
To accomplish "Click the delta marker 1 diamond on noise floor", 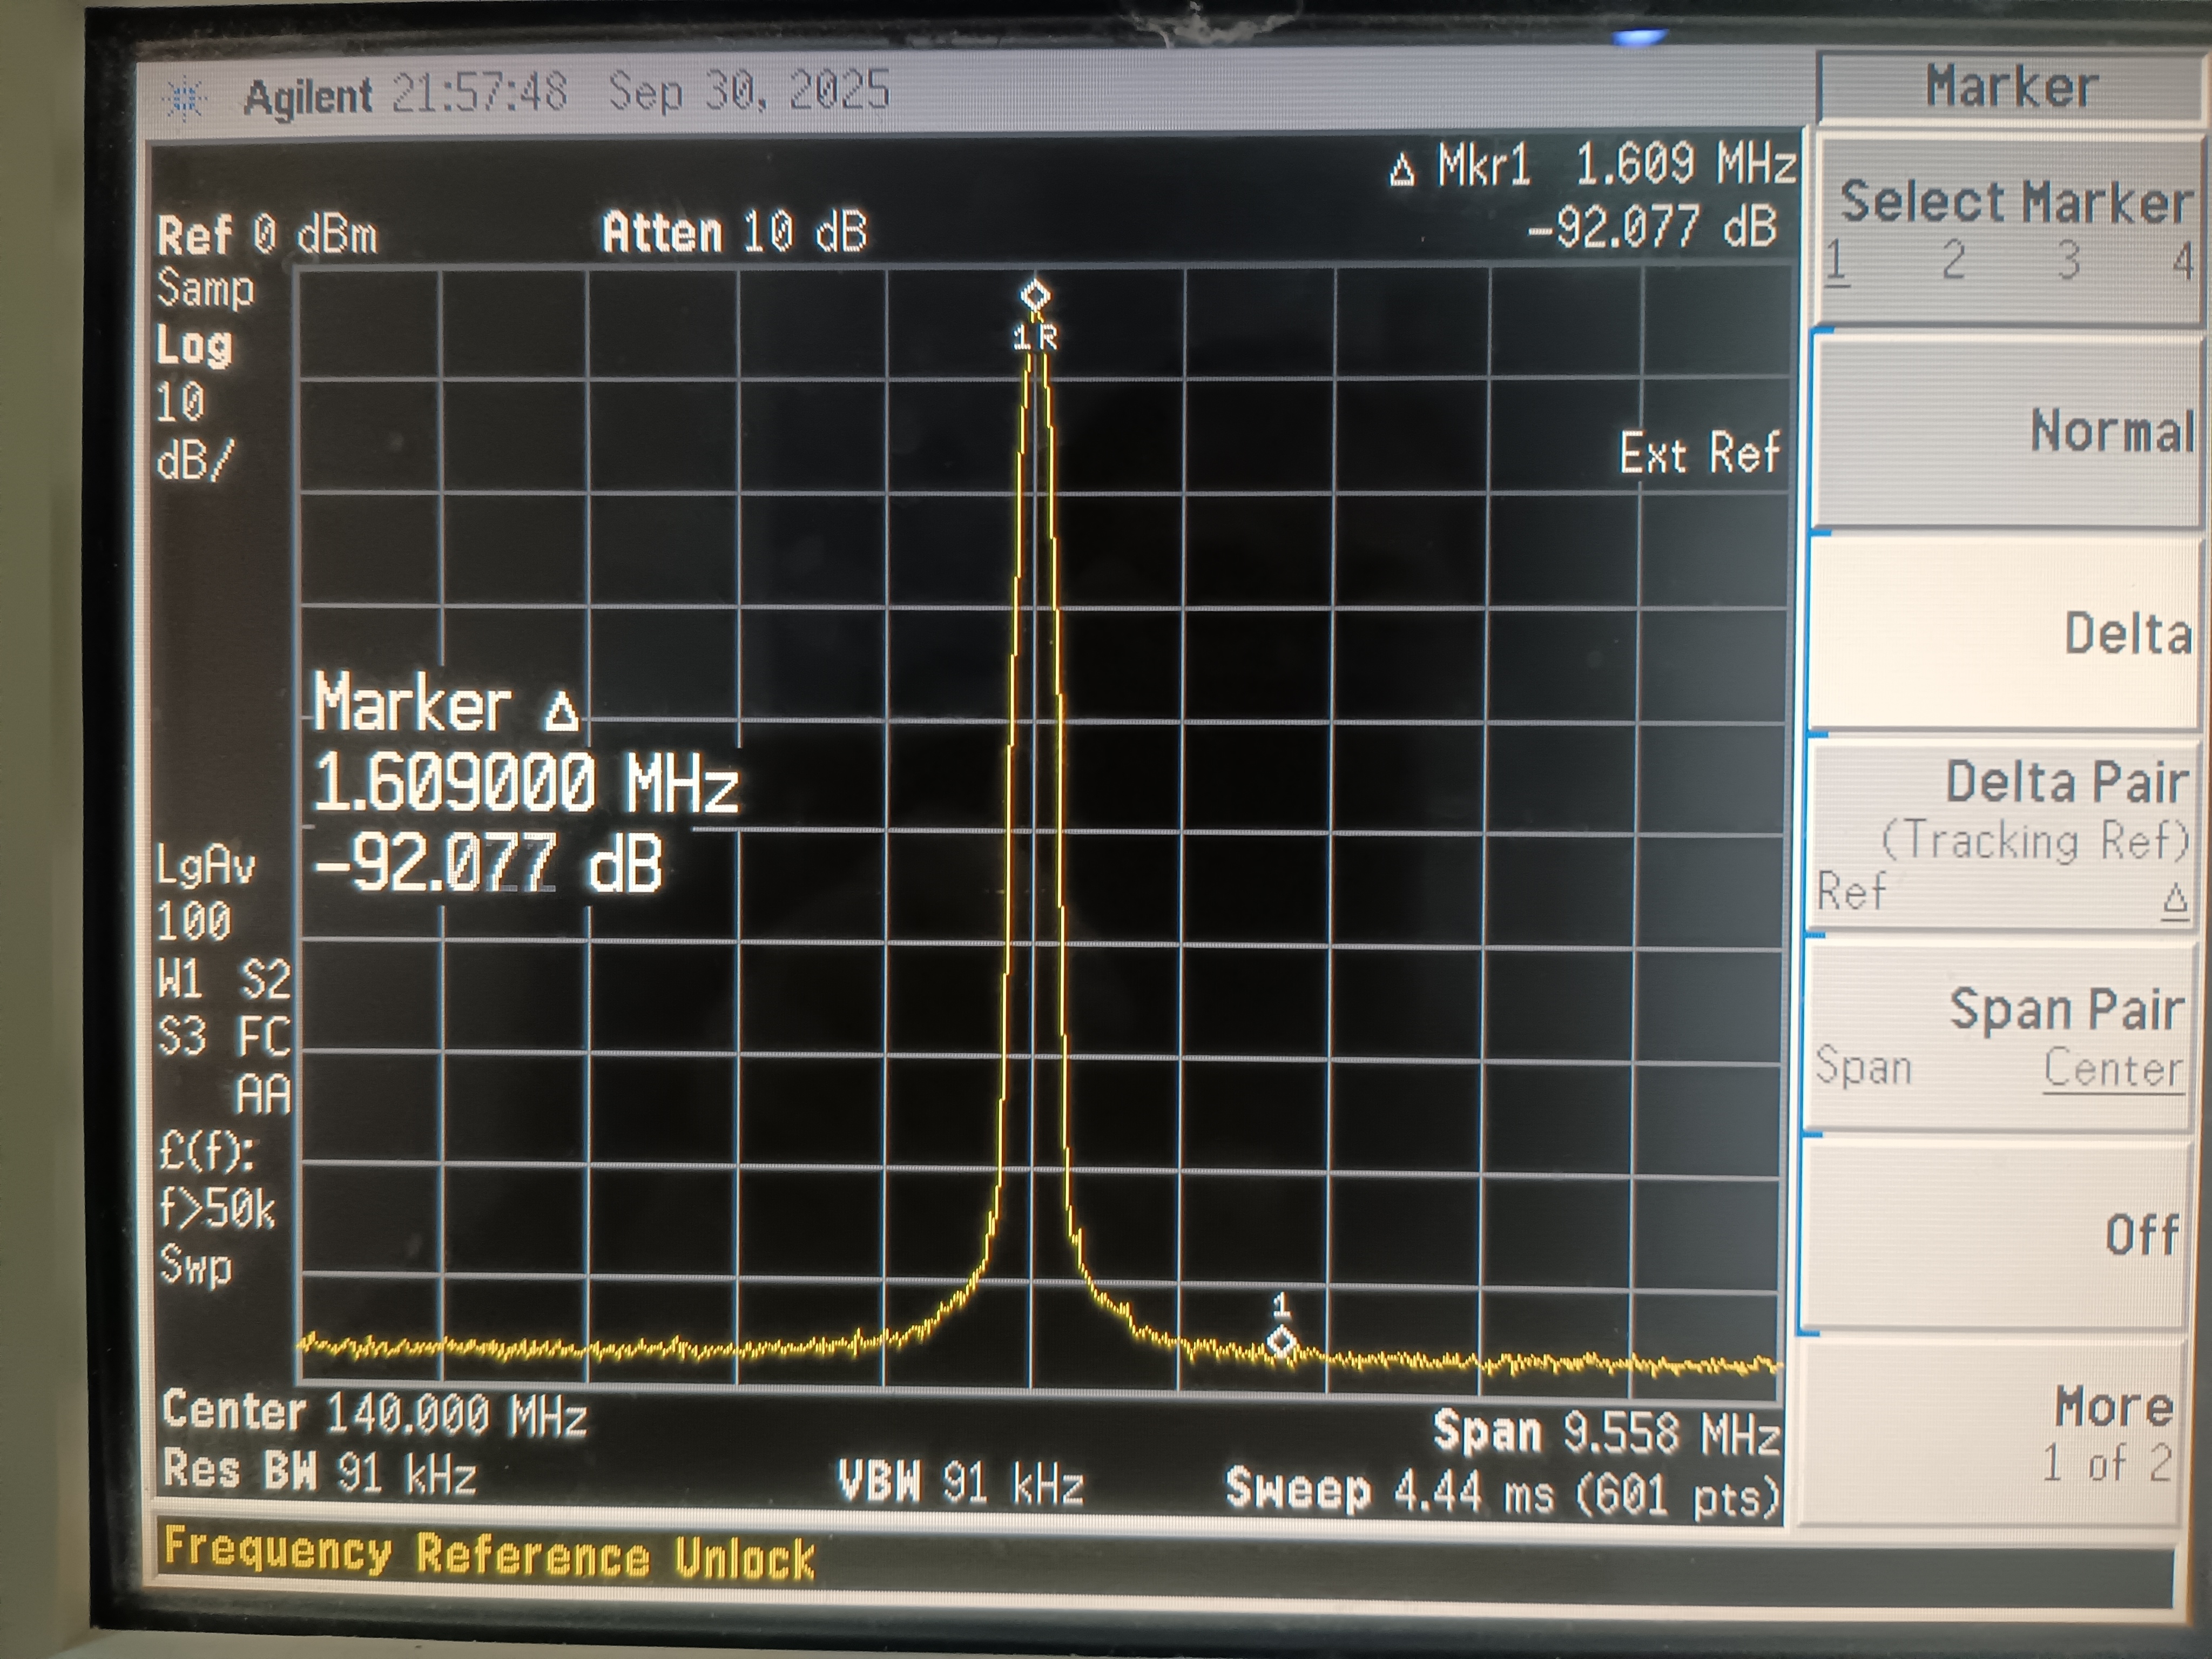I will click(x=1282, y=1341).
